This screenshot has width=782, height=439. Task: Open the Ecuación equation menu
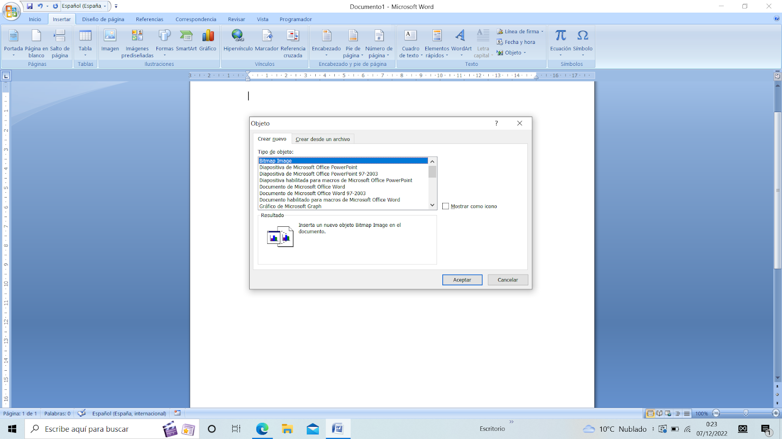561,43
